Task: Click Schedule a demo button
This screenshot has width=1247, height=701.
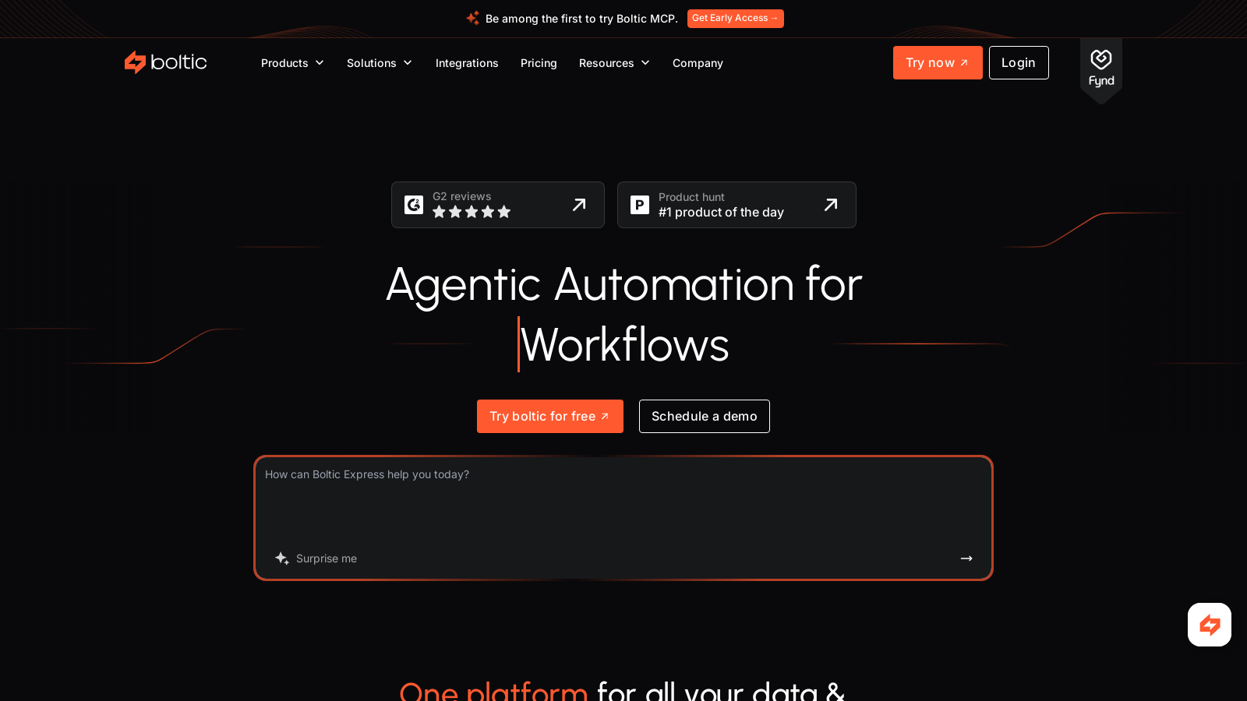Action: (704, 416)
